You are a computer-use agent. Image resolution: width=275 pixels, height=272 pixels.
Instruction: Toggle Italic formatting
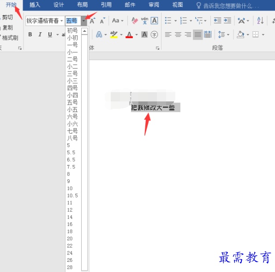40,35
